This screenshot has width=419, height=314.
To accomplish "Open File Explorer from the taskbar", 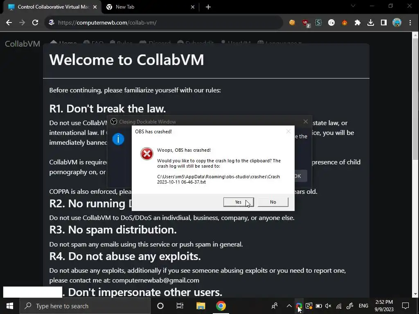I will 200,306.
